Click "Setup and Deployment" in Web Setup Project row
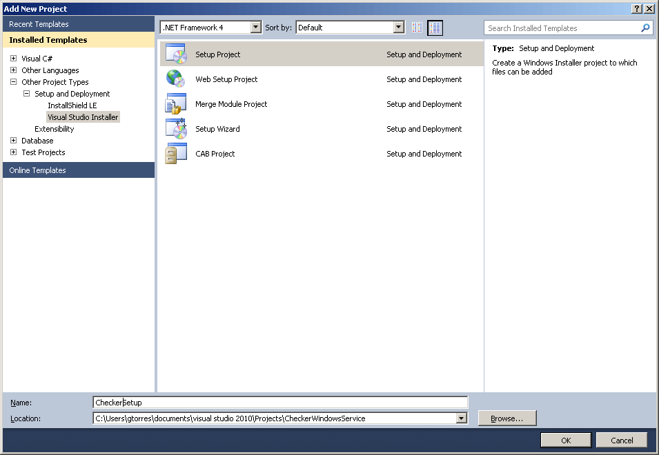 pyautogui.click(x=424, y=79)
